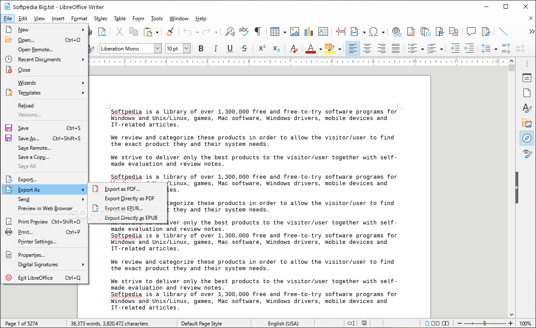
Task: Open the Font Color dropdown arrow
Action: pos(321,49)
